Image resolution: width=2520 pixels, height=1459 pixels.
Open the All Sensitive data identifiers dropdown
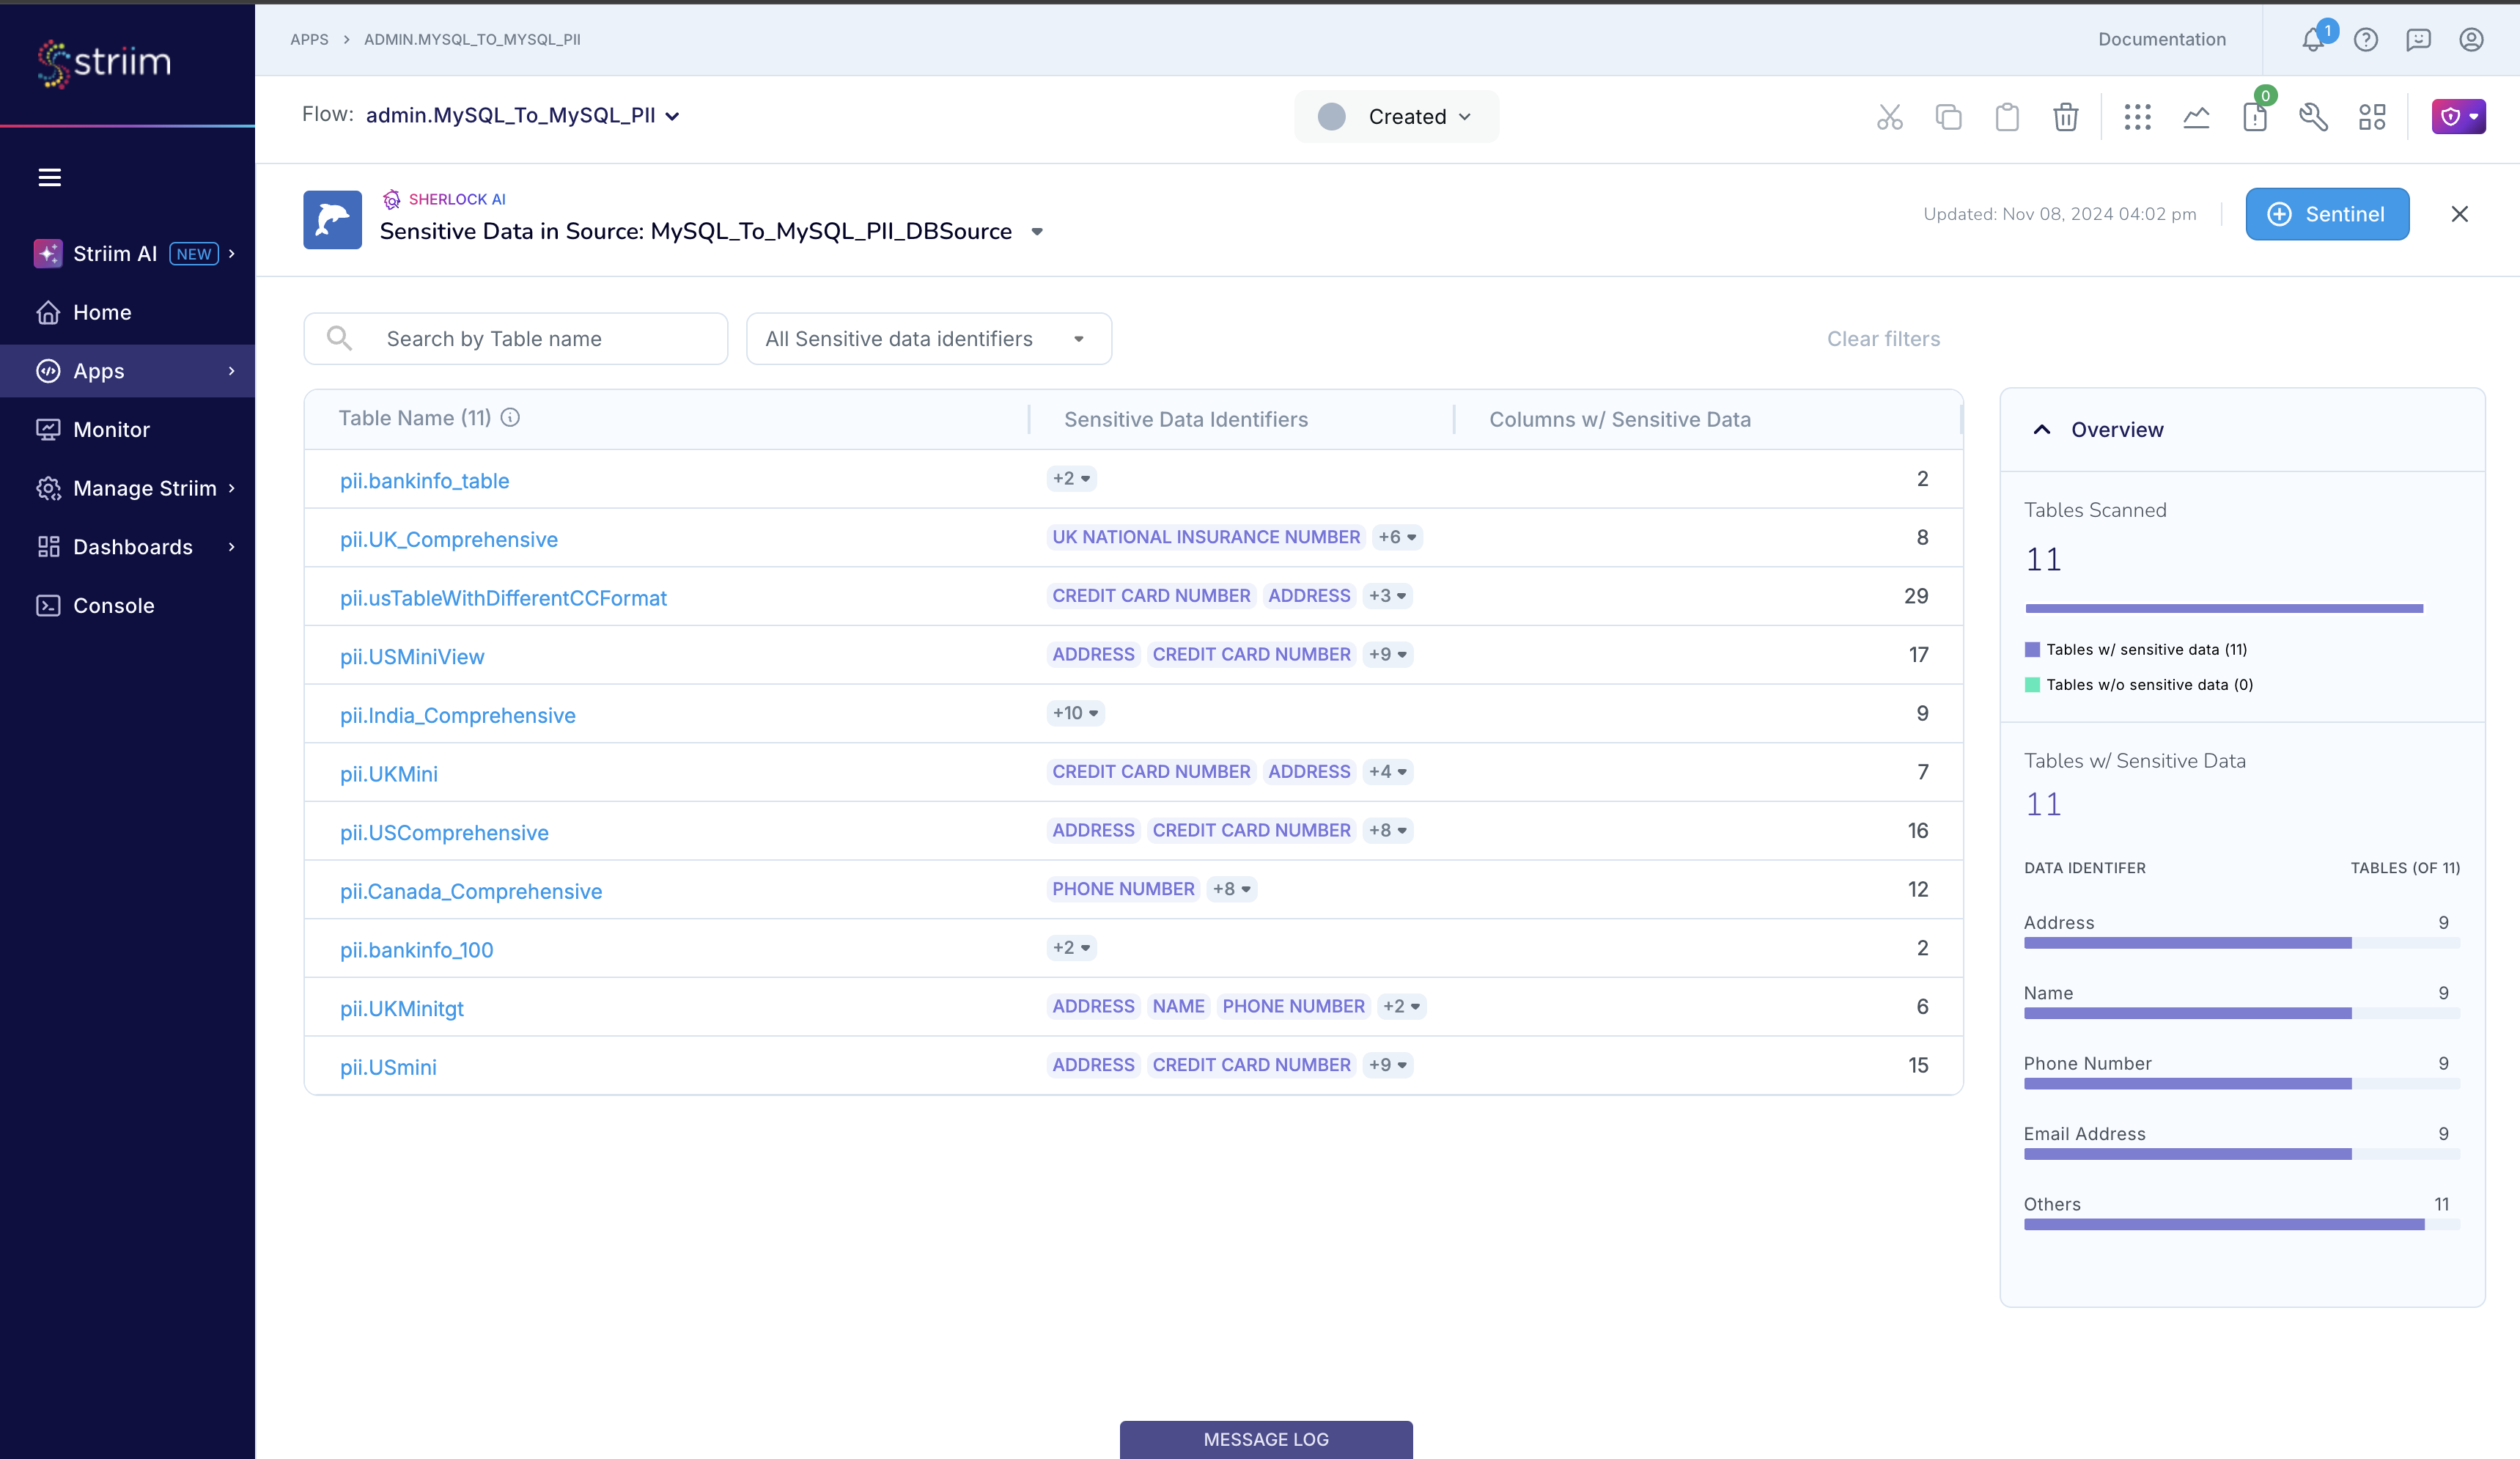[928, 338]
